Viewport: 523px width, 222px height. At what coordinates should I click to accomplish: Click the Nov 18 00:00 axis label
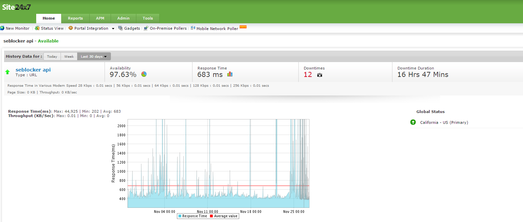pyautogui.click(x=251, y=212)
